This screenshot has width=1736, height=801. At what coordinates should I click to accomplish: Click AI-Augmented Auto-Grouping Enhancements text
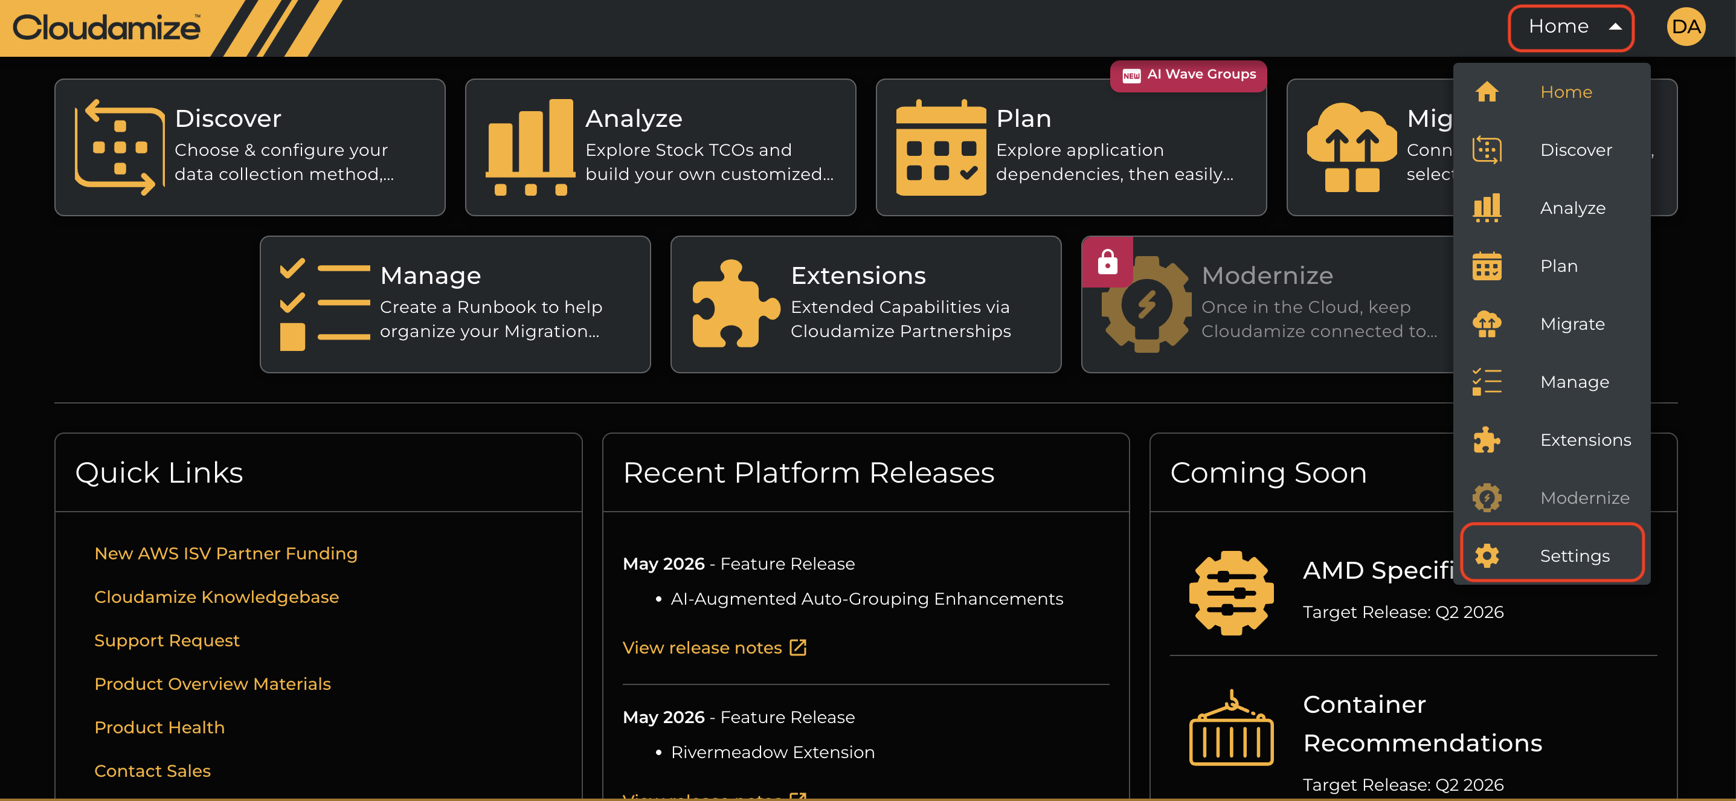pos(867,599)
